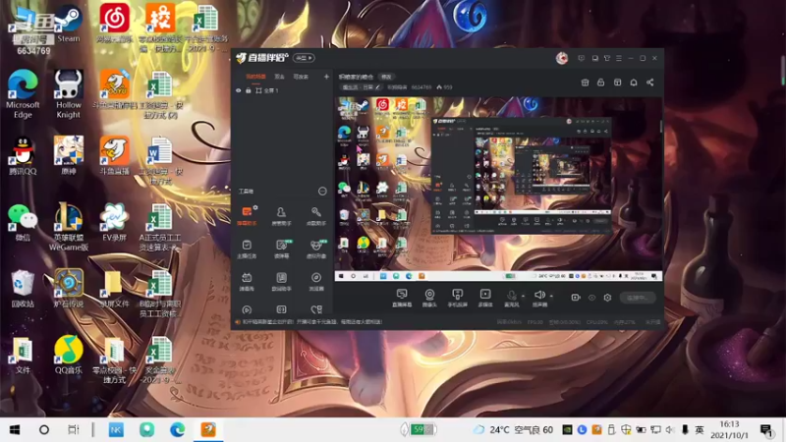Viewport: 786px width, 442px height.
Task: Open the mode pill beside the app logo
Action: coord(304,58)
